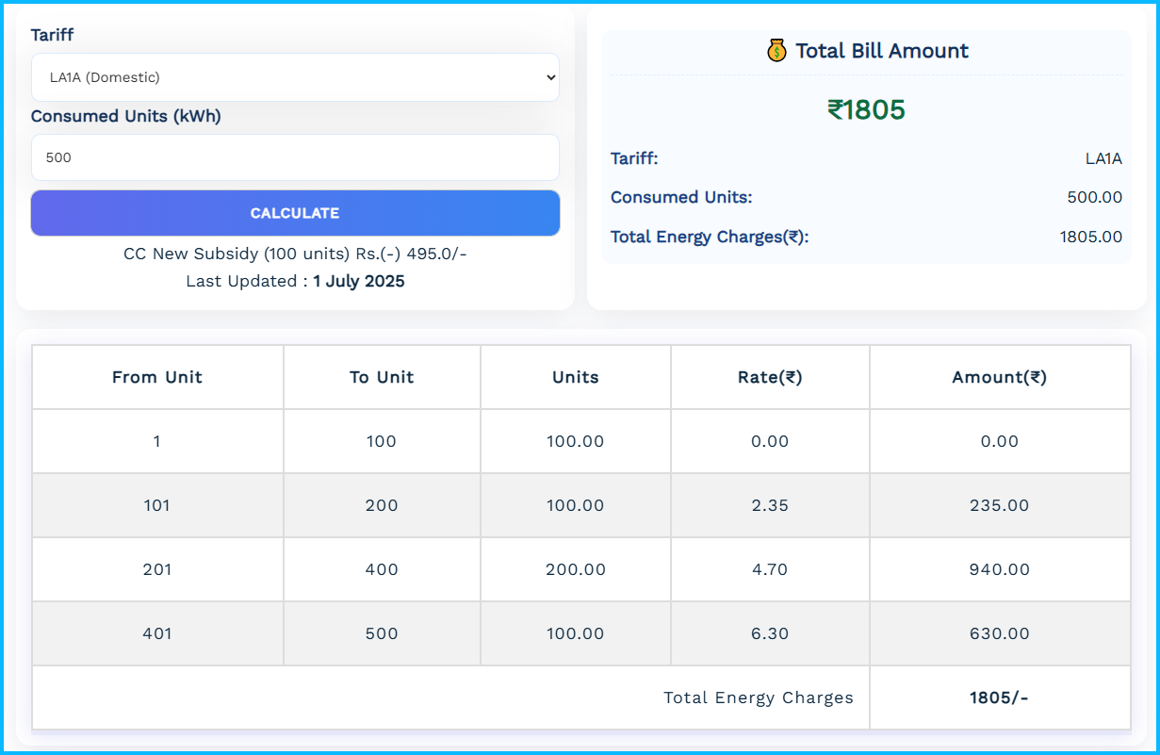Viewport: 1160px width, 755px height.
Task: Click the 'Amount(₹)' column header
Action: pos(1000,377)
